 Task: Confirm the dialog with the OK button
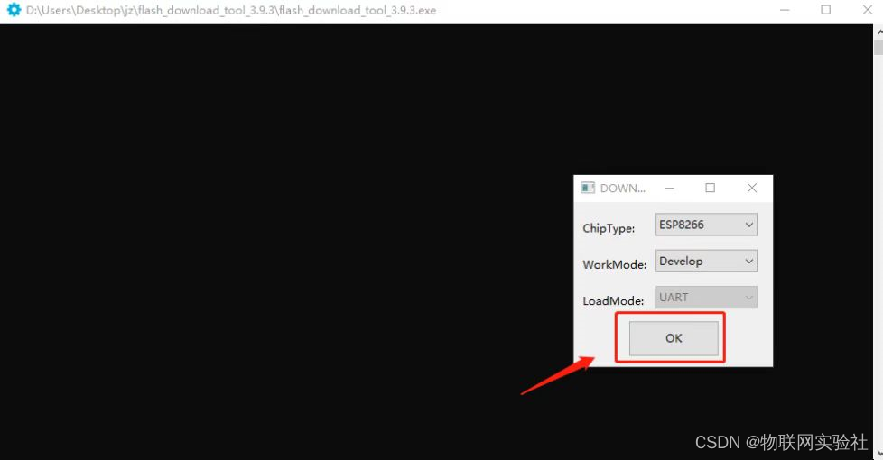click(674, 338)
